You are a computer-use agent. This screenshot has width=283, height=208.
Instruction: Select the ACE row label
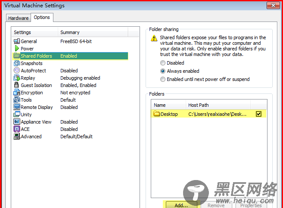[25, 129]
